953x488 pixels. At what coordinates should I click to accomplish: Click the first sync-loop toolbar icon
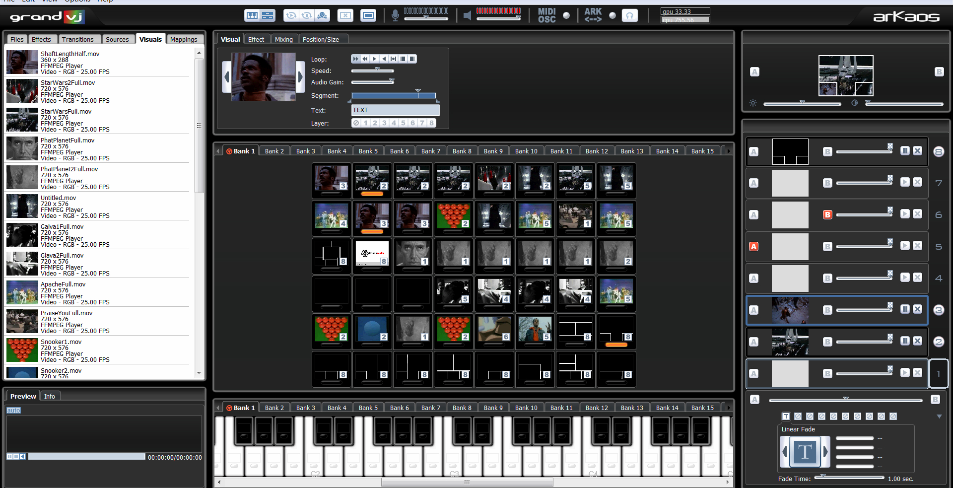(x=291, y=15)
